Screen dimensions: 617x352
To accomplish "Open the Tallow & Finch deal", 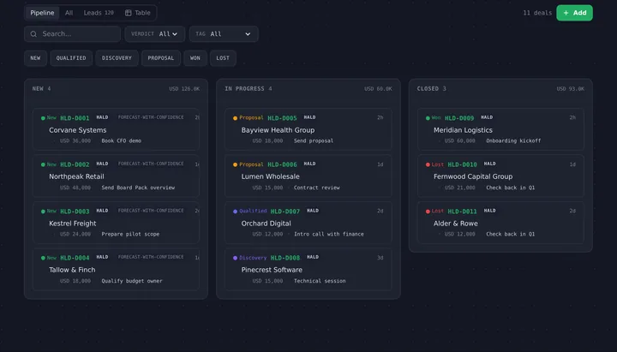I will tap(116, 269).
